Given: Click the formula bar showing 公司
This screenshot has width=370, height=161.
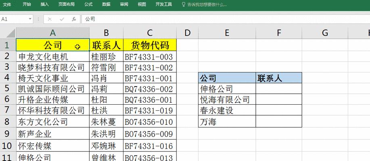Looking at the screenshot, I should [x=226, y=19].
